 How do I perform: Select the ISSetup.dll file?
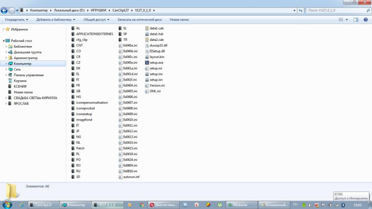[155, 51]
